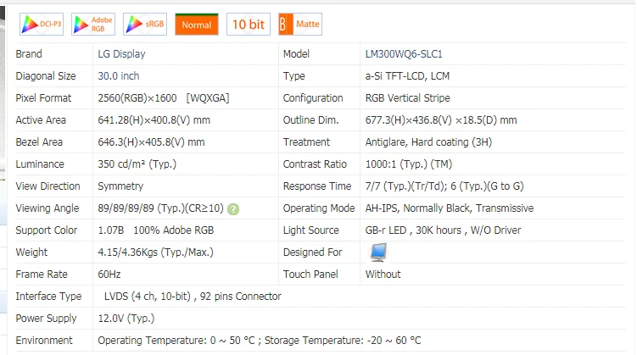Click the Operating Temperature environment value

point(260,340)
